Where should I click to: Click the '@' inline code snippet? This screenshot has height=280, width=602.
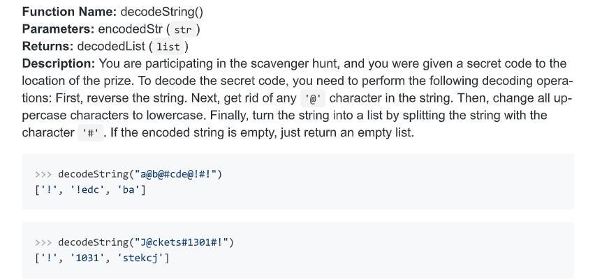click(x=312, y=98)
